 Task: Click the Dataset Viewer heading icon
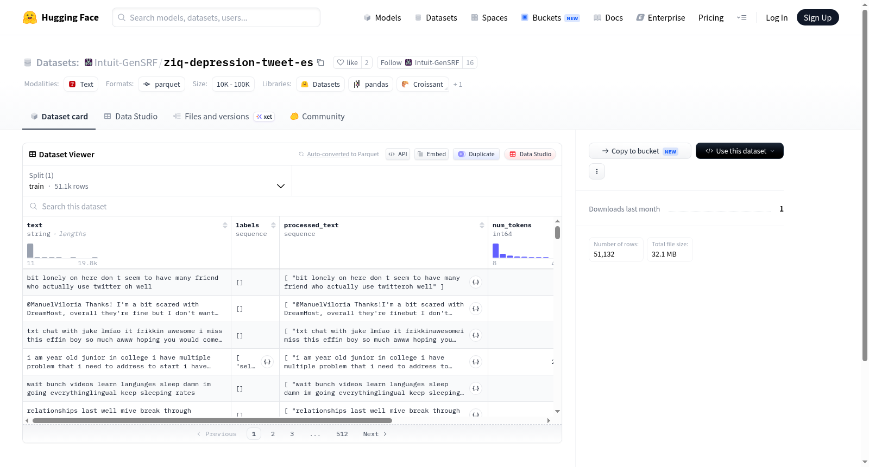click(x=33, y=155)
